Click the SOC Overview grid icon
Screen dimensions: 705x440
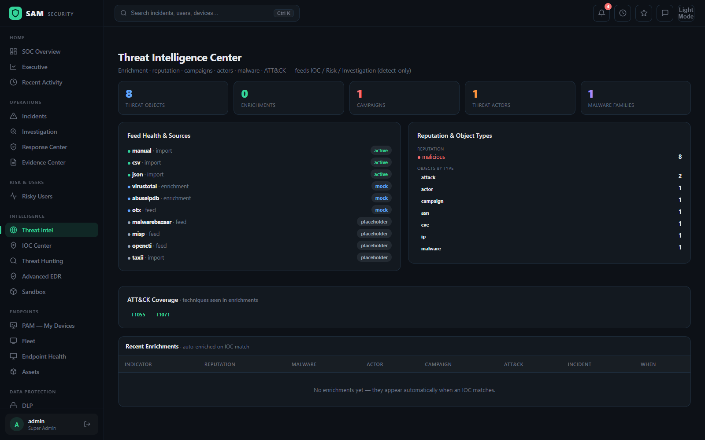[x=13, y=51]
